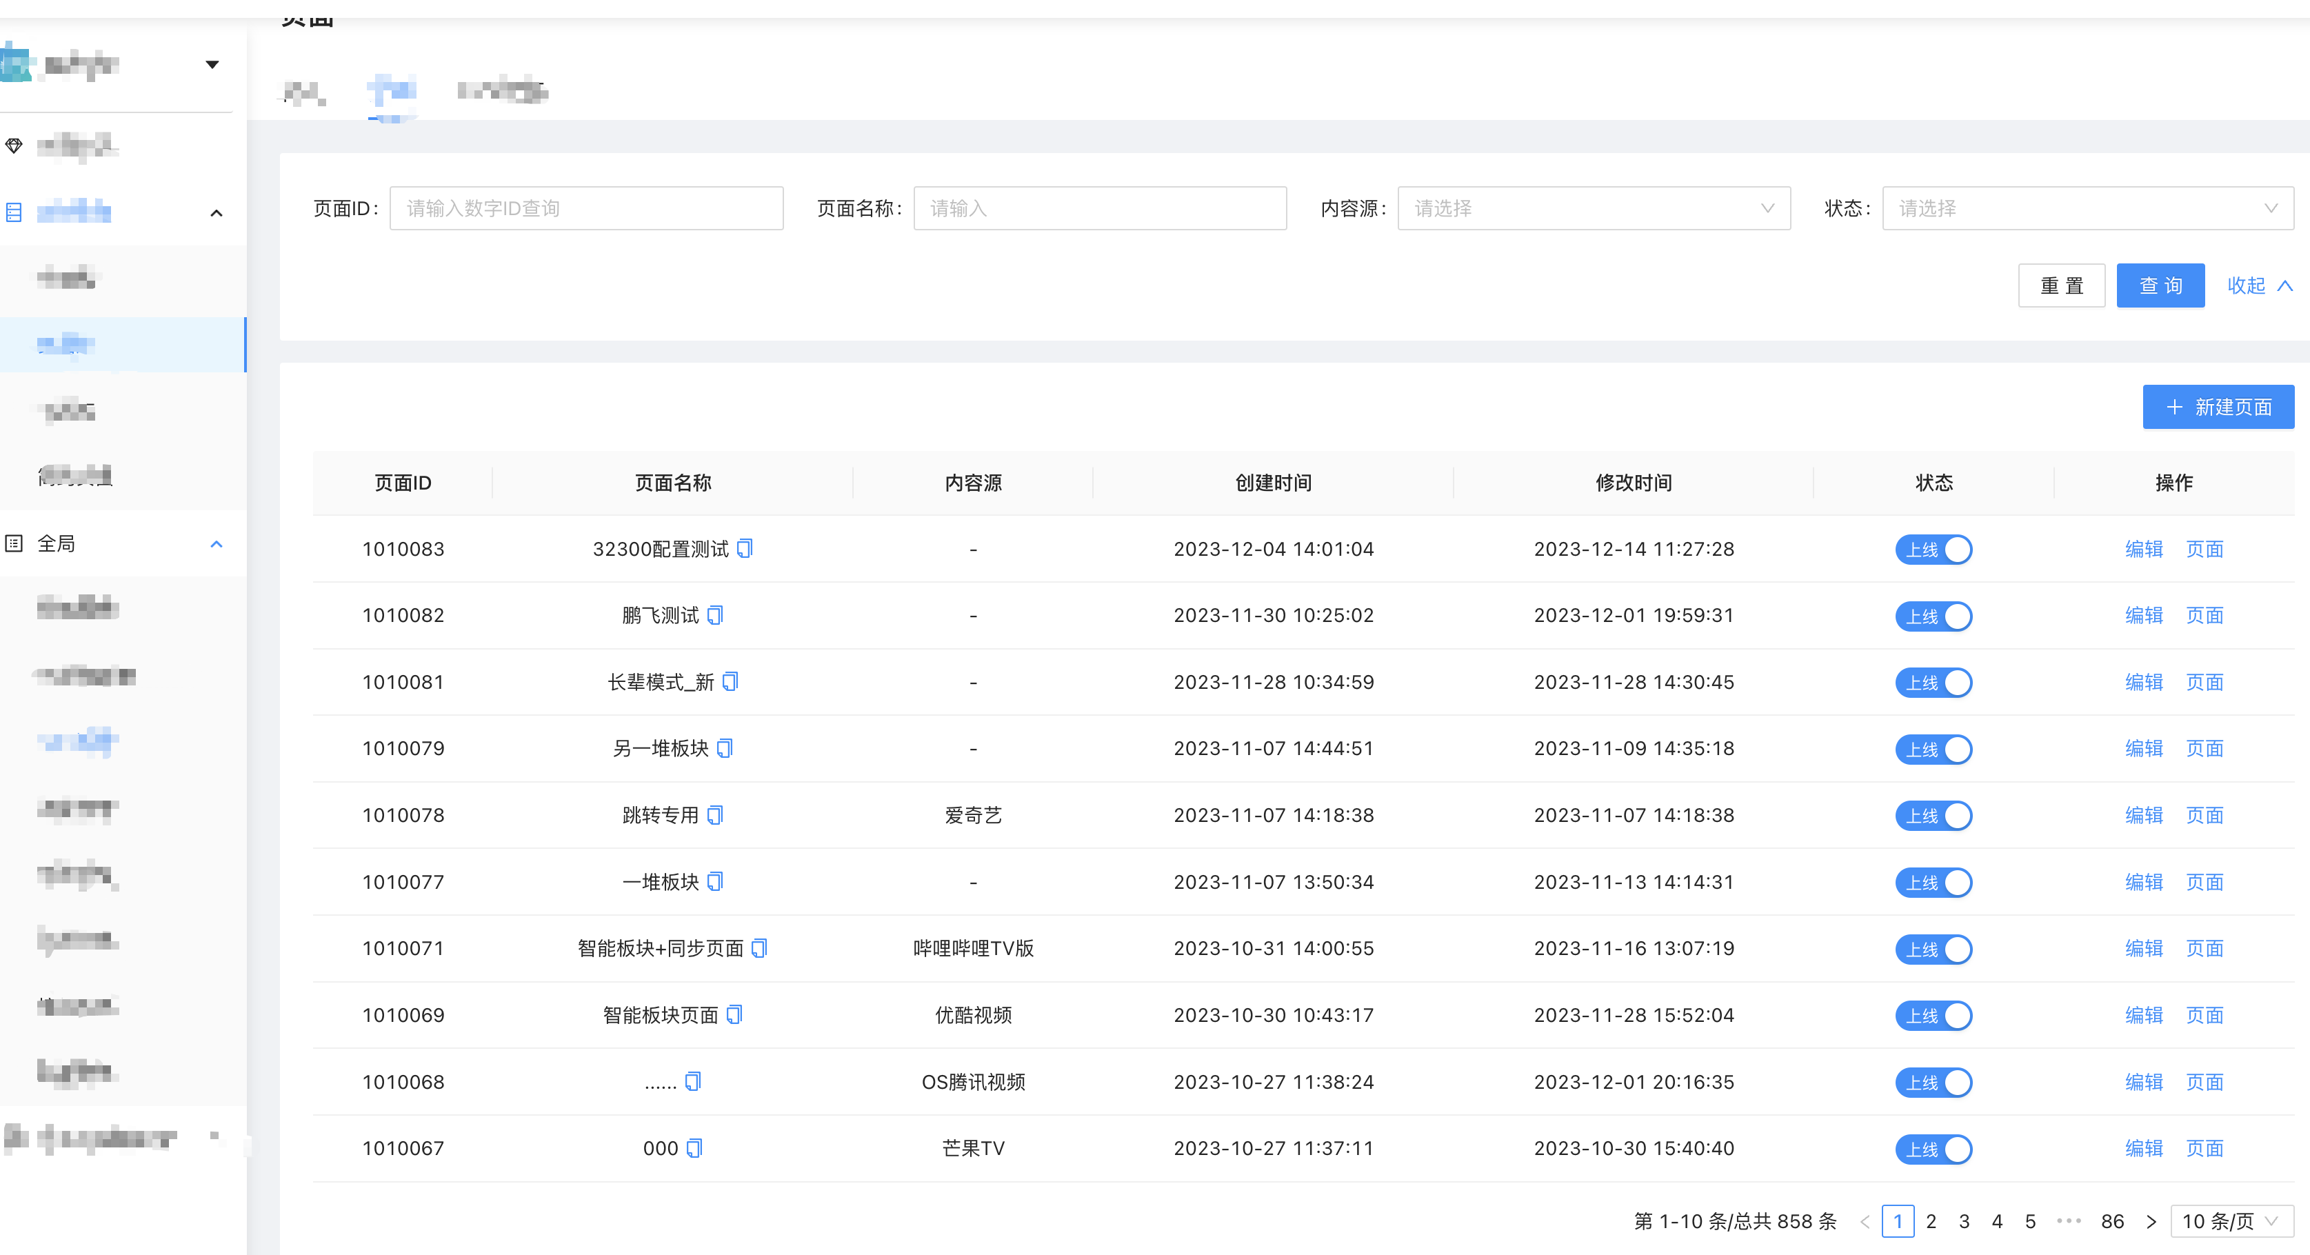
Task: Copy the 长辈模式_新 page name
Action: click(x=730, y=682)
